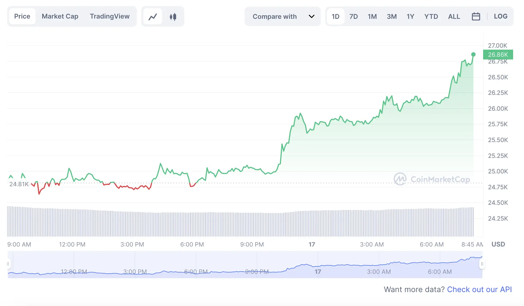The height and width of the screenshot is (306, 524).
Task: Click the 27.00K axis label
Action: coord(498,46)
